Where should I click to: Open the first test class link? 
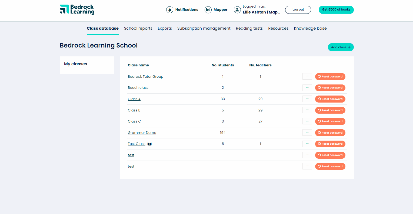[x=131, y=155]
